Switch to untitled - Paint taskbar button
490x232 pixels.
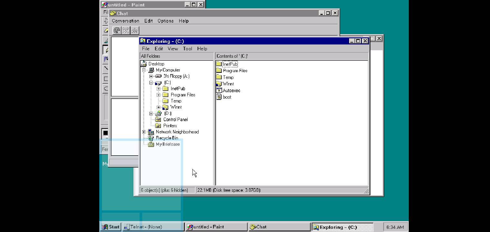pos(216,227)
